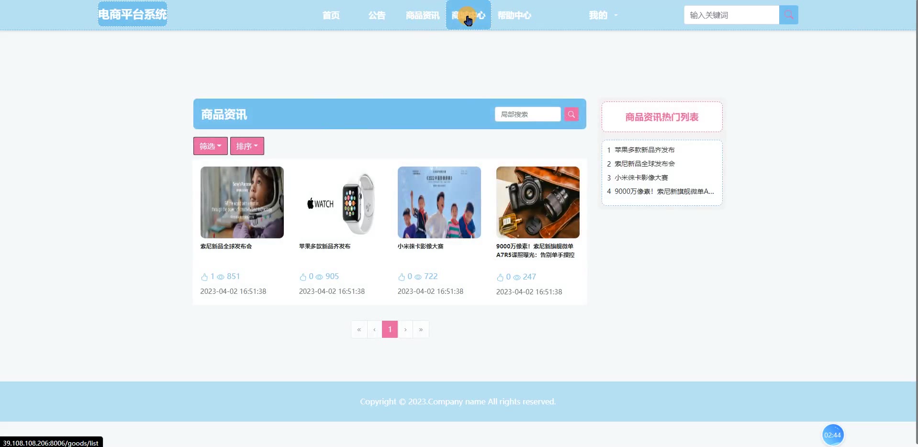Open hot list item 苹果多款新品齐发布
The height and width of the screenshot is (447, 918).
645,150
